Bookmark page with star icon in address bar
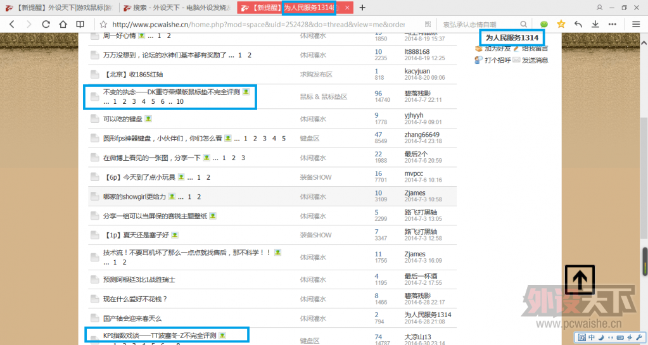This screenshot has width=648, height=345. [x=103, y=25]
